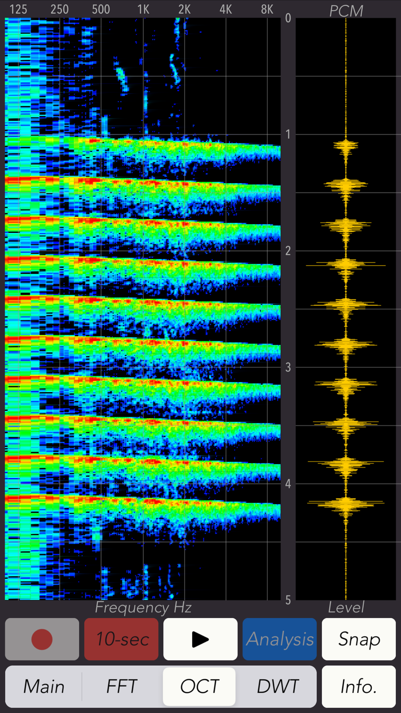Switch to the DWT tab
Screen dimensions: 401x713
tap(277, 687)
